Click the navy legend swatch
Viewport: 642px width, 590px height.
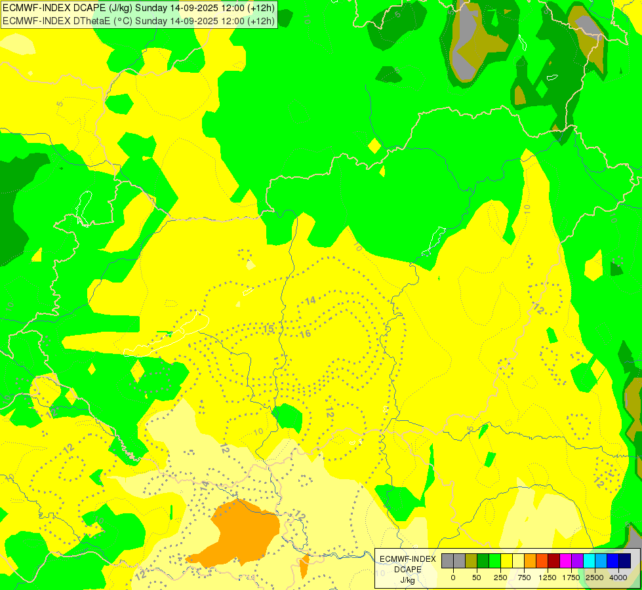pyautogui.click(x=625, y=560)
